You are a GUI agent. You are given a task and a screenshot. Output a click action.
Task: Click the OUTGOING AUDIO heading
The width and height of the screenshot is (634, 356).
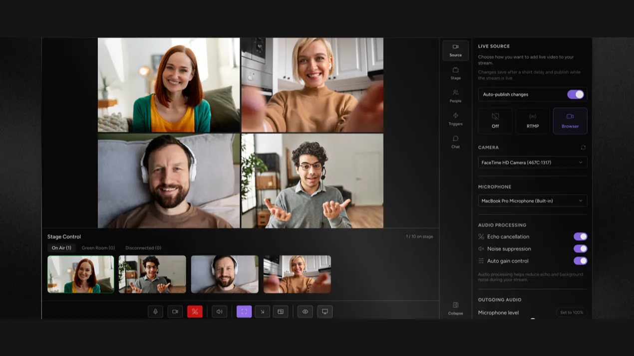500,300
